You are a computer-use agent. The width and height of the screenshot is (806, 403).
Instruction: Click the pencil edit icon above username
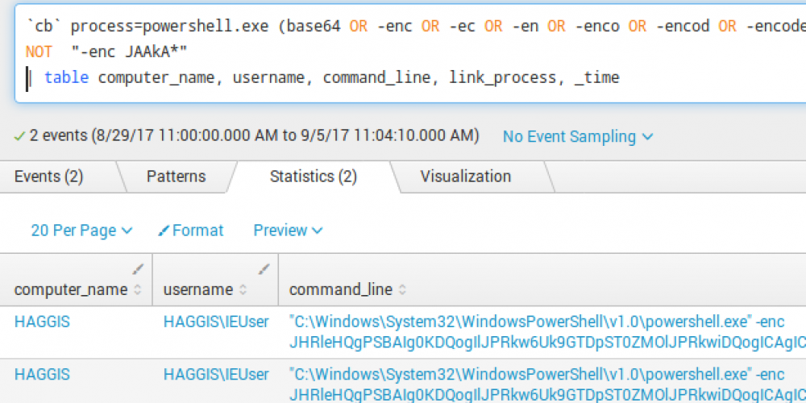tap(263, 268)
